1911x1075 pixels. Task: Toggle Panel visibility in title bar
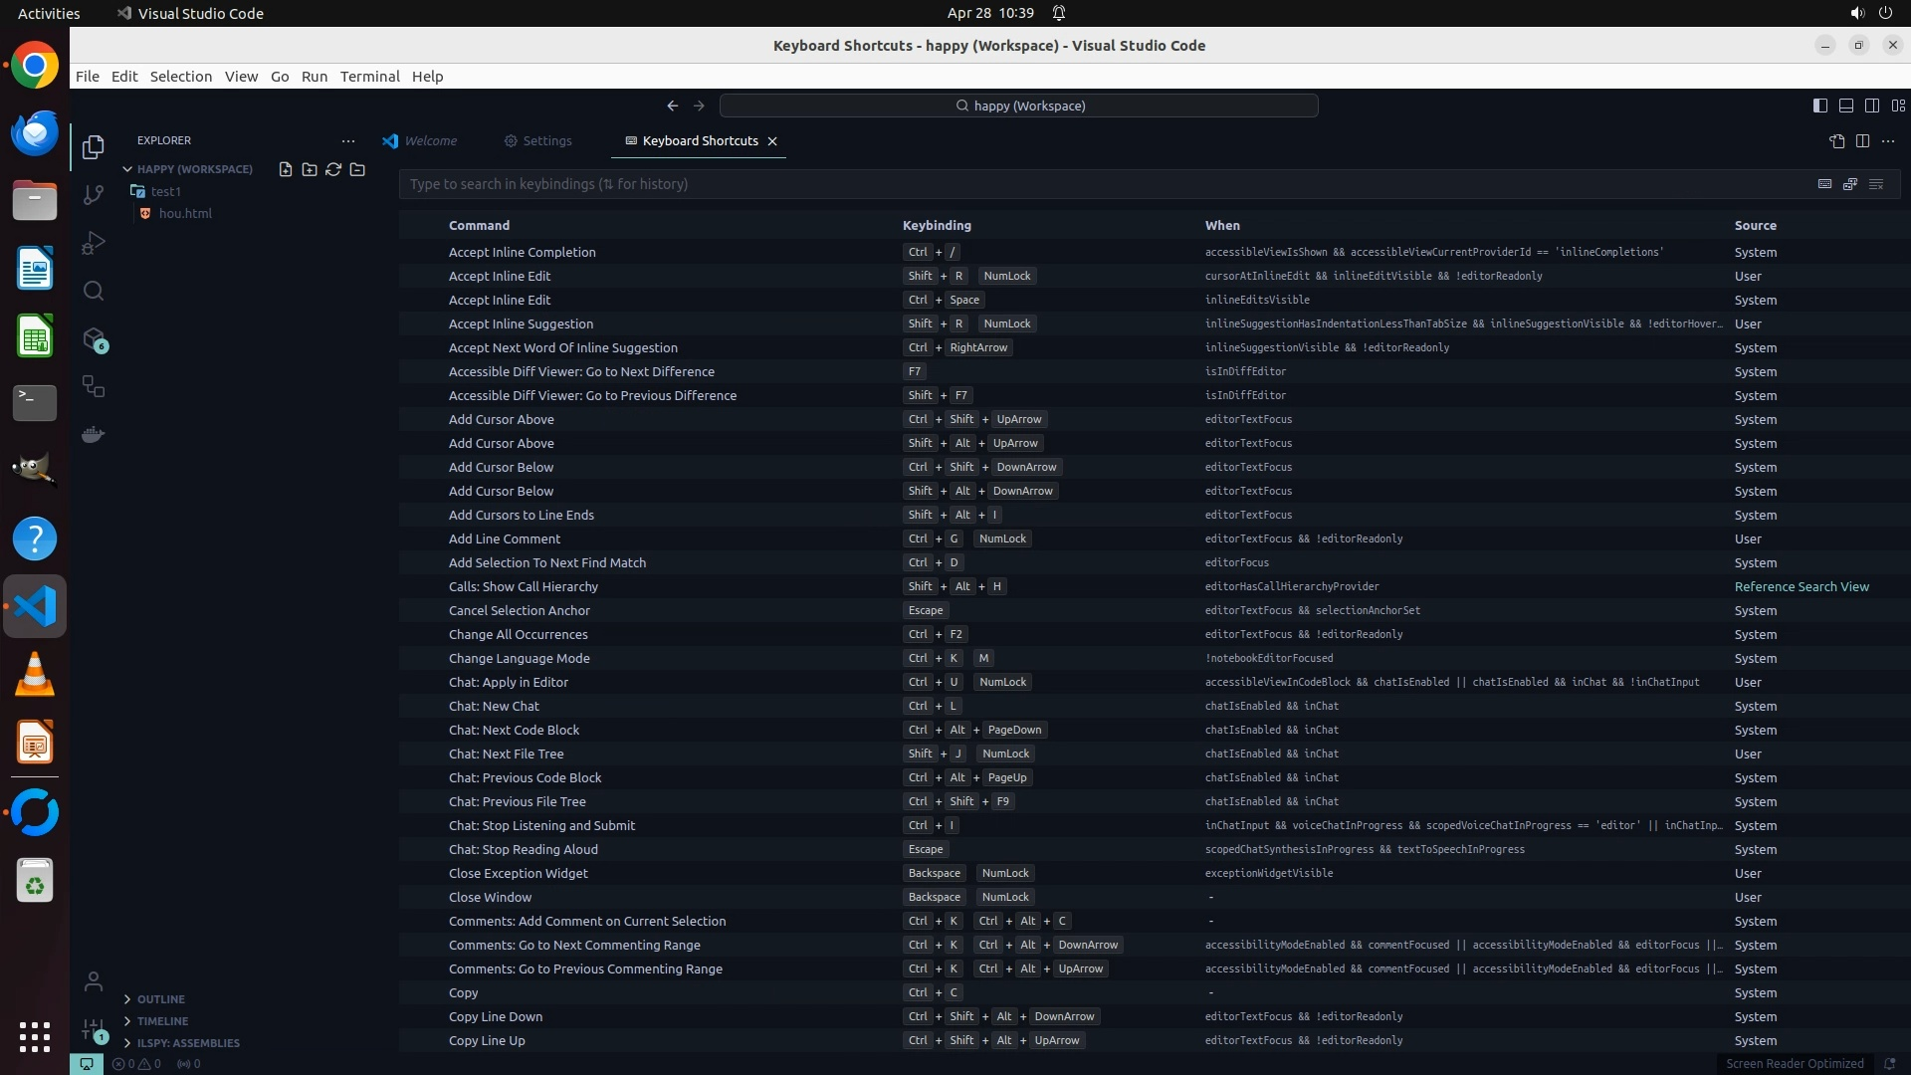(x=1845, y=106)
